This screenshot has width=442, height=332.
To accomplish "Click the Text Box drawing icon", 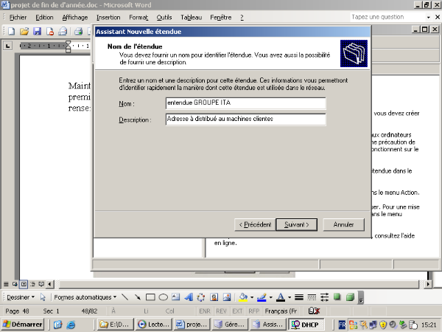I will click(176, 297).
